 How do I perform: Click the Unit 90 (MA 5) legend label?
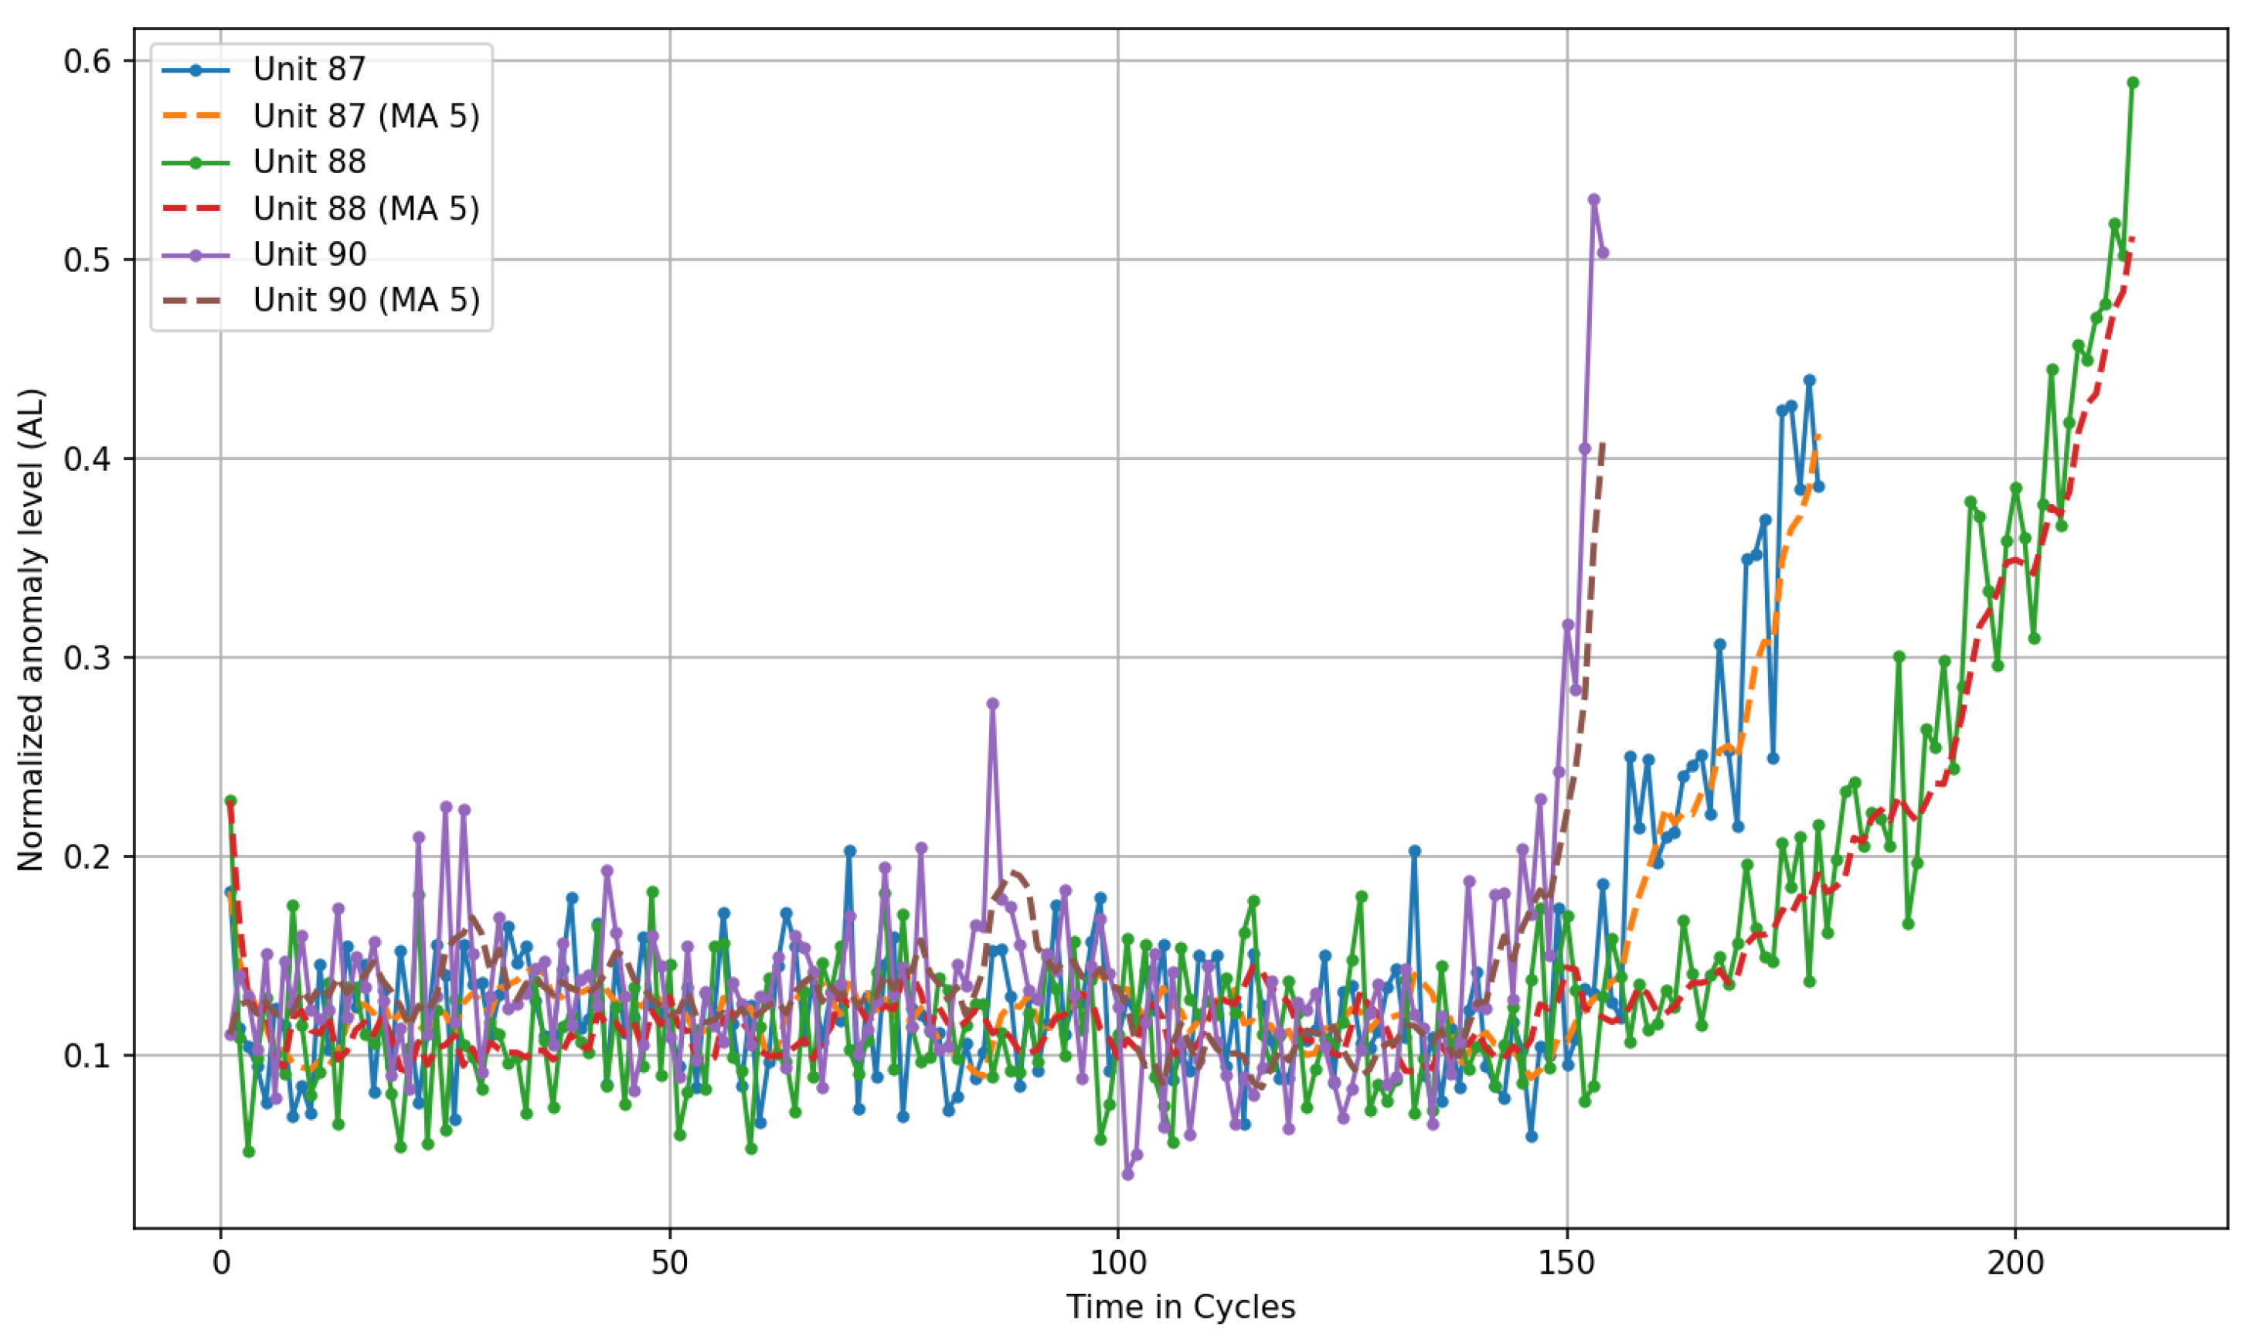pos(366,300)
